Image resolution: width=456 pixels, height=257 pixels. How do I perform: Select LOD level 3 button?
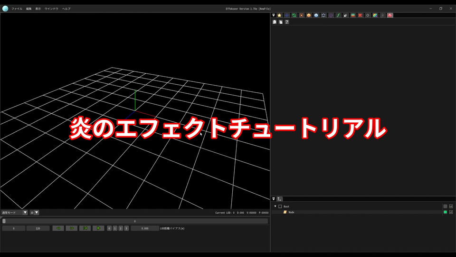(126, 228)
